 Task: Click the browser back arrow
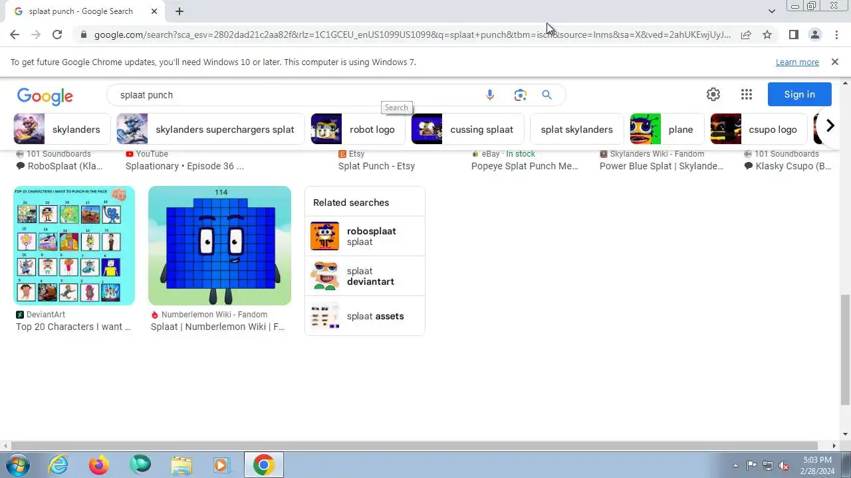(15, 35)
